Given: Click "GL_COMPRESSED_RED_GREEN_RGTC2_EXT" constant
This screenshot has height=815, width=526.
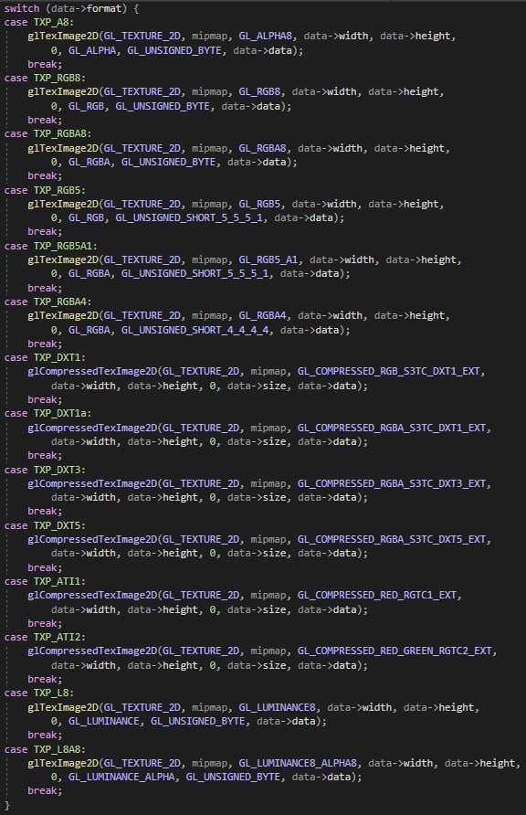Looking at the screenshot, I should coord(394,651).
